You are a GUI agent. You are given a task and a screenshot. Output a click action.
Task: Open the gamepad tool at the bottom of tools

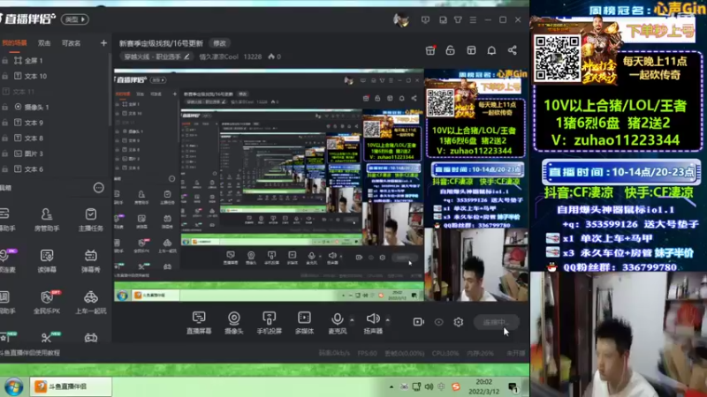[x=91, y=338]
